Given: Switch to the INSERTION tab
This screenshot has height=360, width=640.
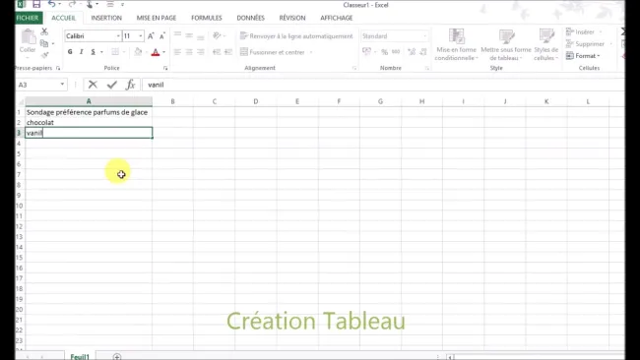Looking at the screenshot, I should [106, 18].
